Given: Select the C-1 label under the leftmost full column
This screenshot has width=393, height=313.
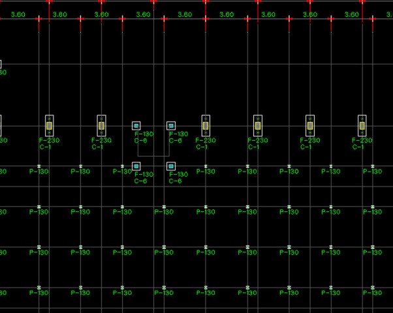Looking at the screenshot, I should (44, 147).
